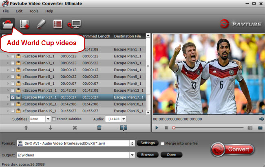Open the Help menu

coord(49,11)
